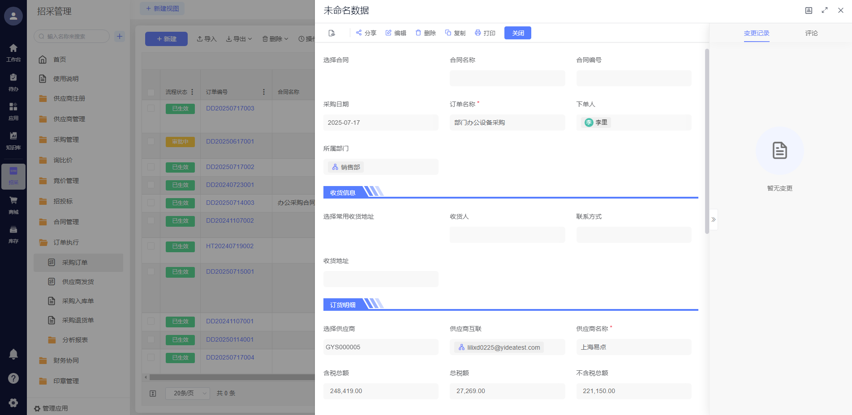Open the 20条/页 page size dropdown
This screenshot has width=852, height=415.
point(187,393)
